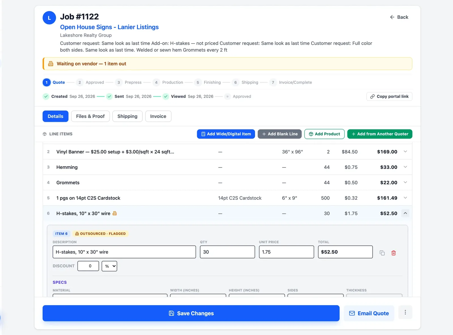Click the warning icon in the vendor banner
The width and height of the screenshot is (453, 335).
coord(51,64)
